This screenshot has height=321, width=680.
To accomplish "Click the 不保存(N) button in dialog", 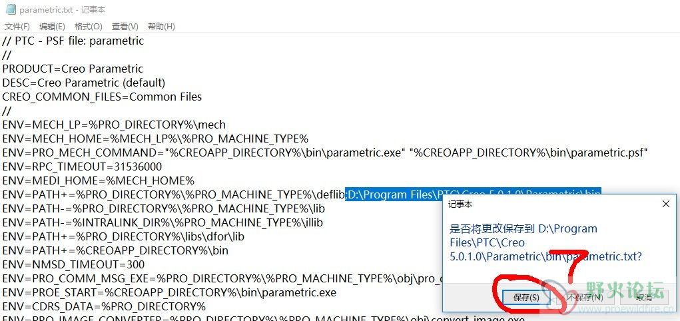I will tap(585, 298).
